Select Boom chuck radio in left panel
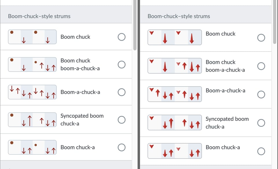278x169 pixels. 122,37
